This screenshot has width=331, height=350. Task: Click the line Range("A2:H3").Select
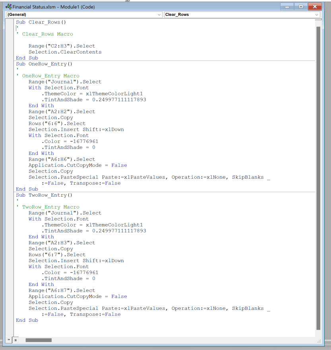click(x=62, y=243)
